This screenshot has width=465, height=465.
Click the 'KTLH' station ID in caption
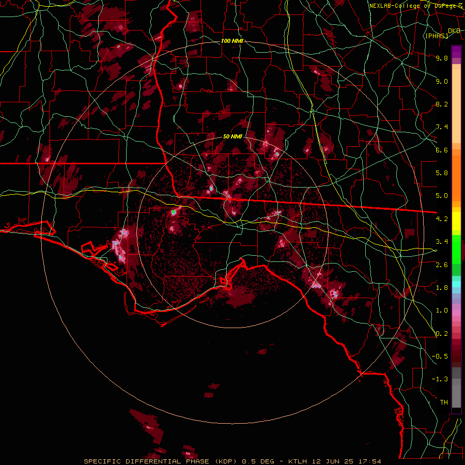click(x=298, y=461)
